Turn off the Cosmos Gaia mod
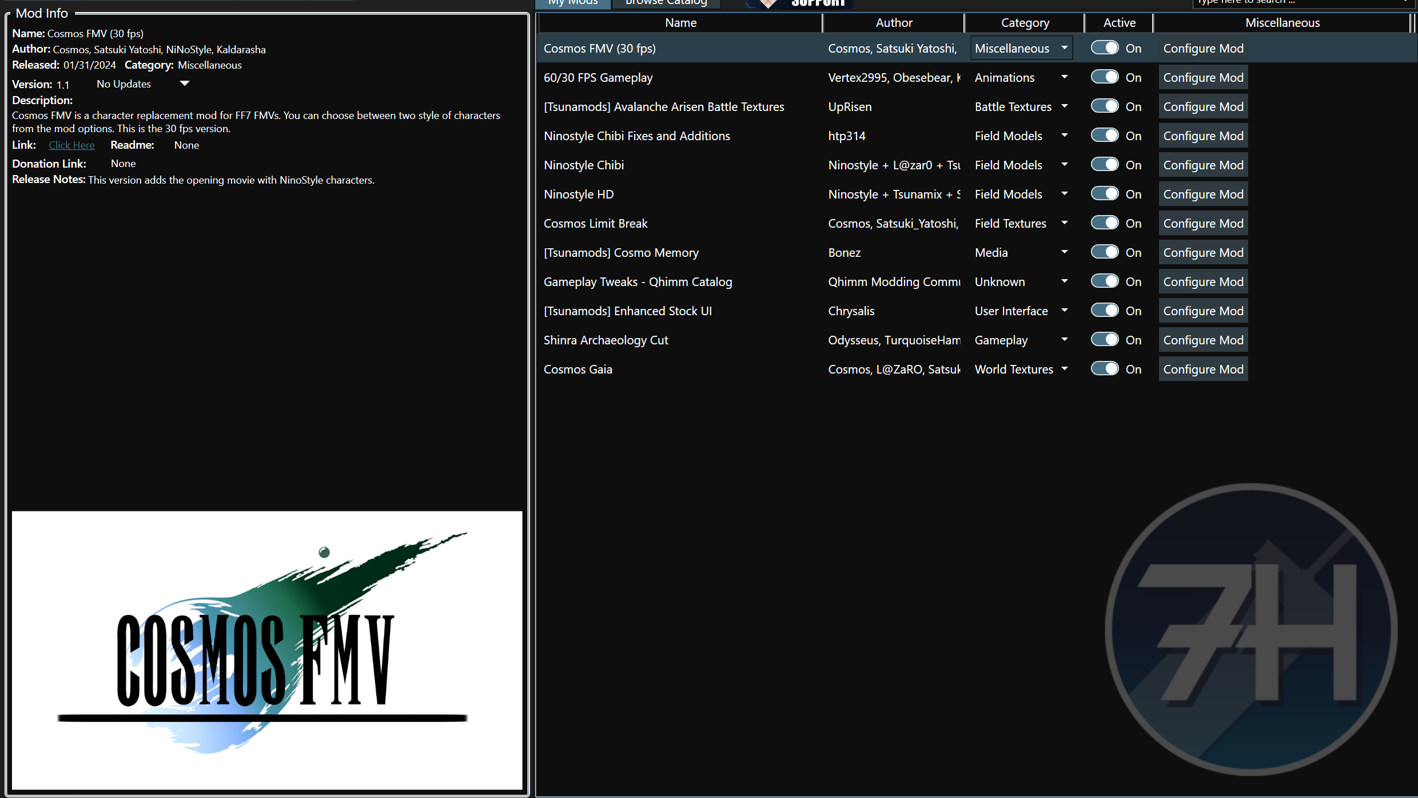Viewport: 1418px width, 798px height. pyautogui.click(x=1105, y=369)
